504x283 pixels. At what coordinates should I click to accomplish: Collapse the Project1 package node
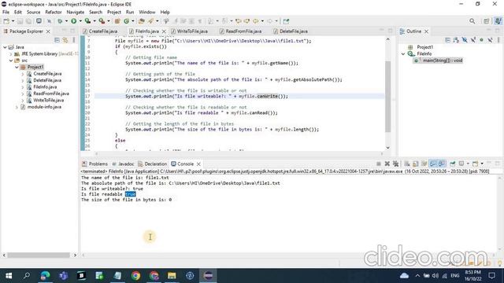pyautogui.click(x=17, y=67)
